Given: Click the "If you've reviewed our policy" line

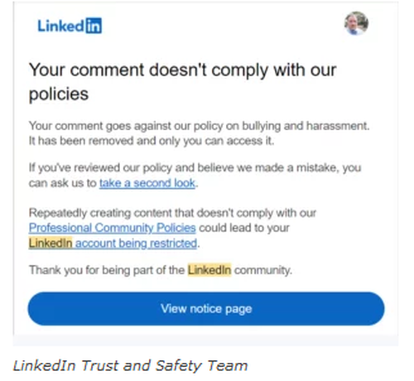Looking at the screenshot, I should 195,168.
